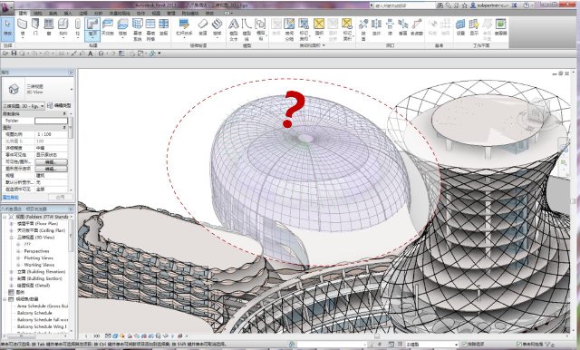
Task: Open the Properties help link
Action: 9,197
